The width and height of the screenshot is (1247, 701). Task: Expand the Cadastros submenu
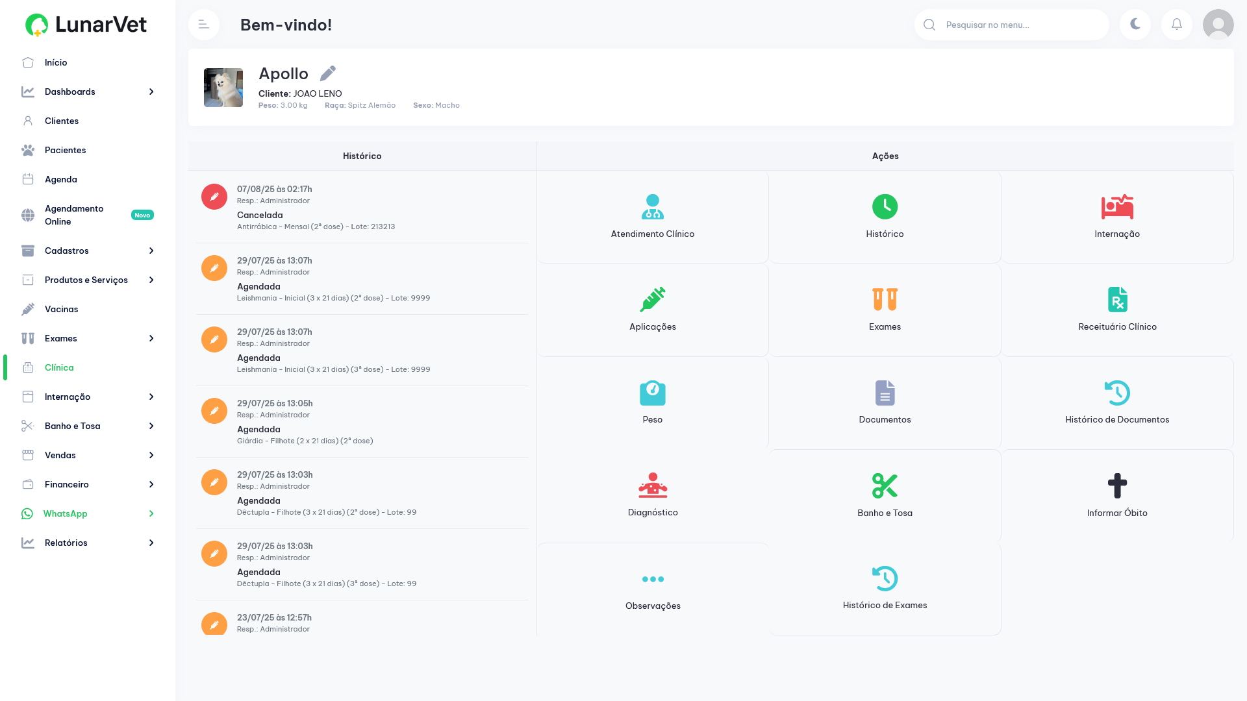[88, 251]
